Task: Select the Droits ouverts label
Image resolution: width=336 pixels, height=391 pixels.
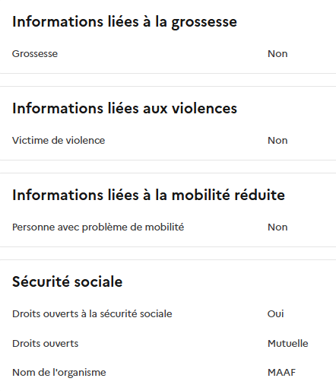Action: [46, 344]
